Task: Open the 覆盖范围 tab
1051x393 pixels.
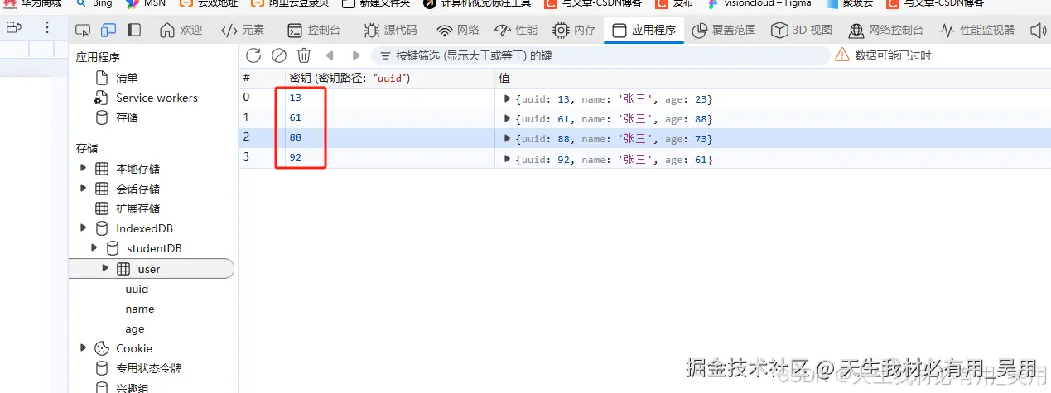Action: 724,31
